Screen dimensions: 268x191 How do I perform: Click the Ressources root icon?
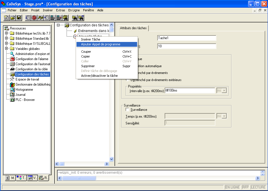pos(7,28)
